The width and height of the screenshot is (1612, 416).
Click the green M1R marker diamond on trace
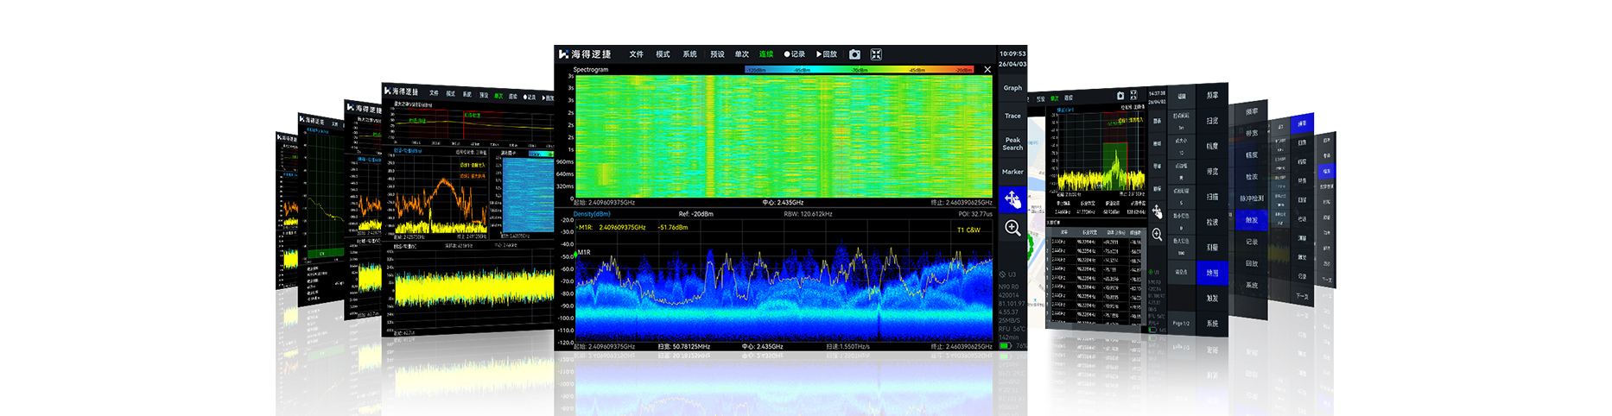(575, 256)
